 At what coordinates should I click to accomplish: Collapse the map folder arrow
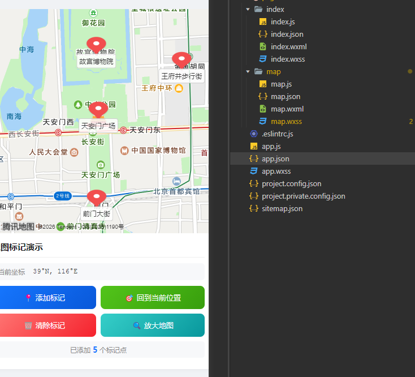(248, 71)
